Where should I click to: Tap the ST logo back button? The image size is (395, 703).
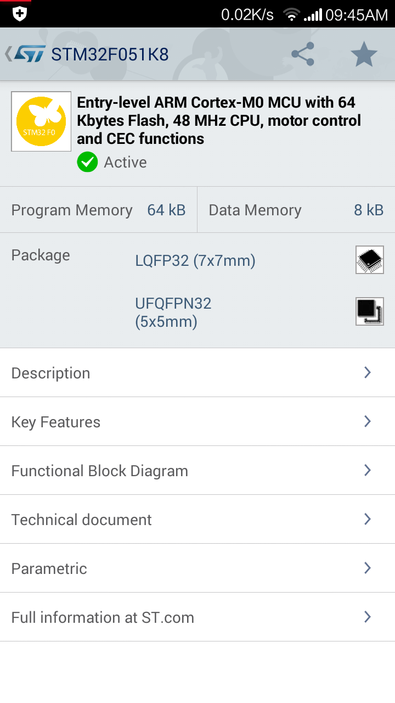25,54
